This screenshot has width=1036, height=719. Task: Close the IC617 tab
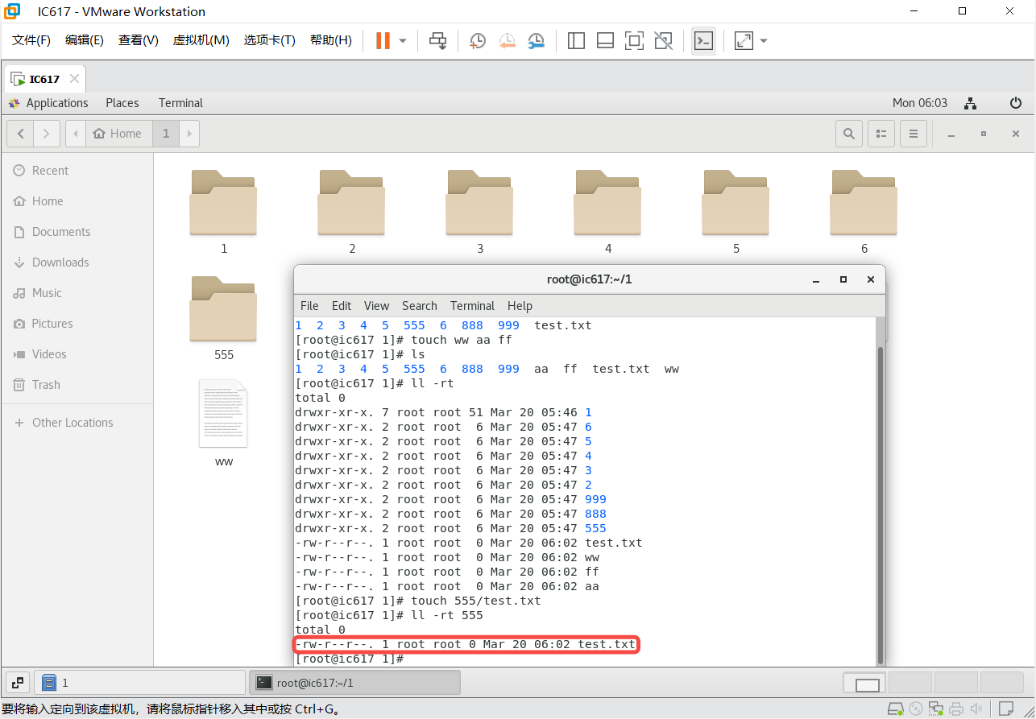tap(74, 79)
